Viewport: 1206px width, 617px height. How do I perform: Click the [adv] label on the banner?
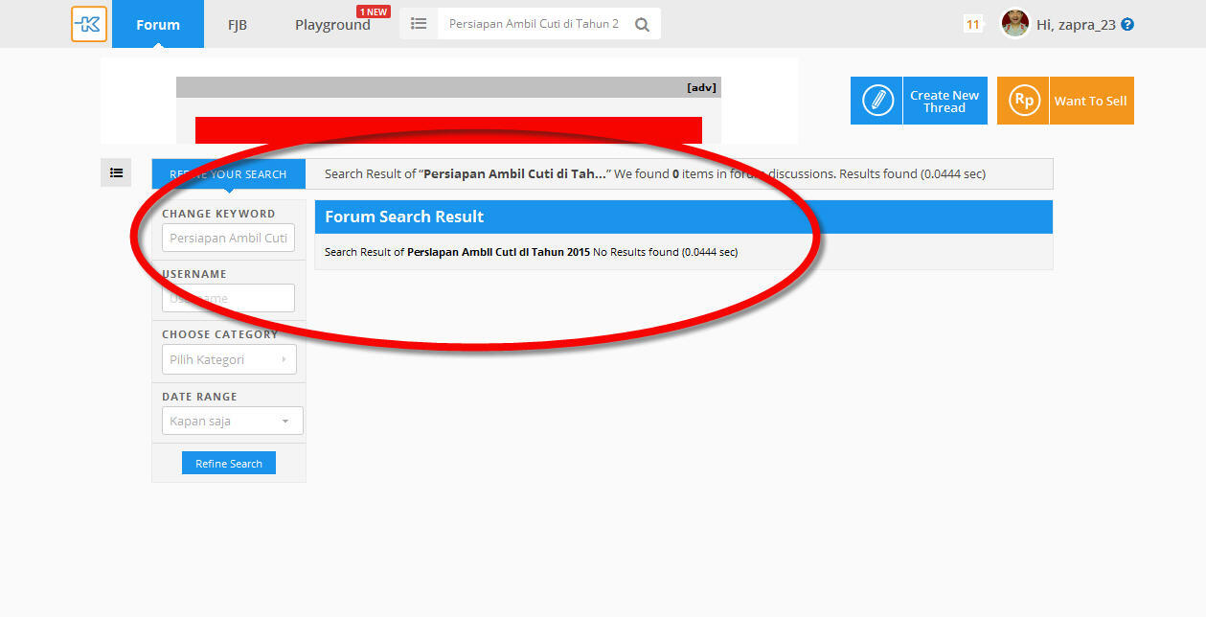[x=701, y=87]
